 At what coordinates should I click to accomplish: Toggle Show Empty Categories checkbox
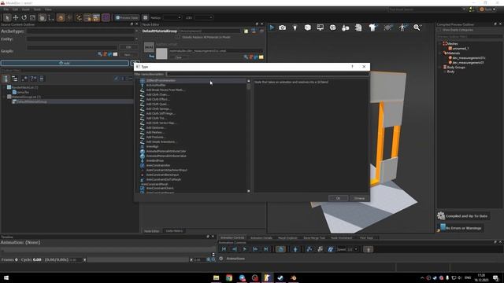[439, 30]
